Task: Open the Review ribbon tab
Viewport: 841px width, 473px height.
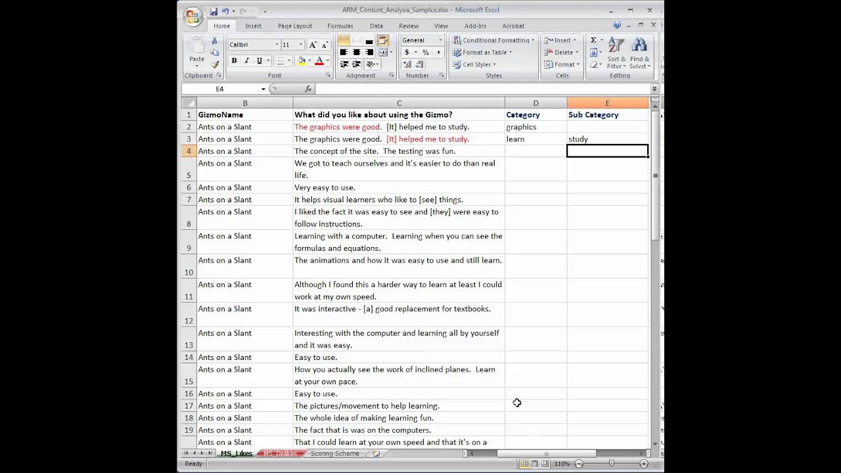Action: tap(409, 26)
